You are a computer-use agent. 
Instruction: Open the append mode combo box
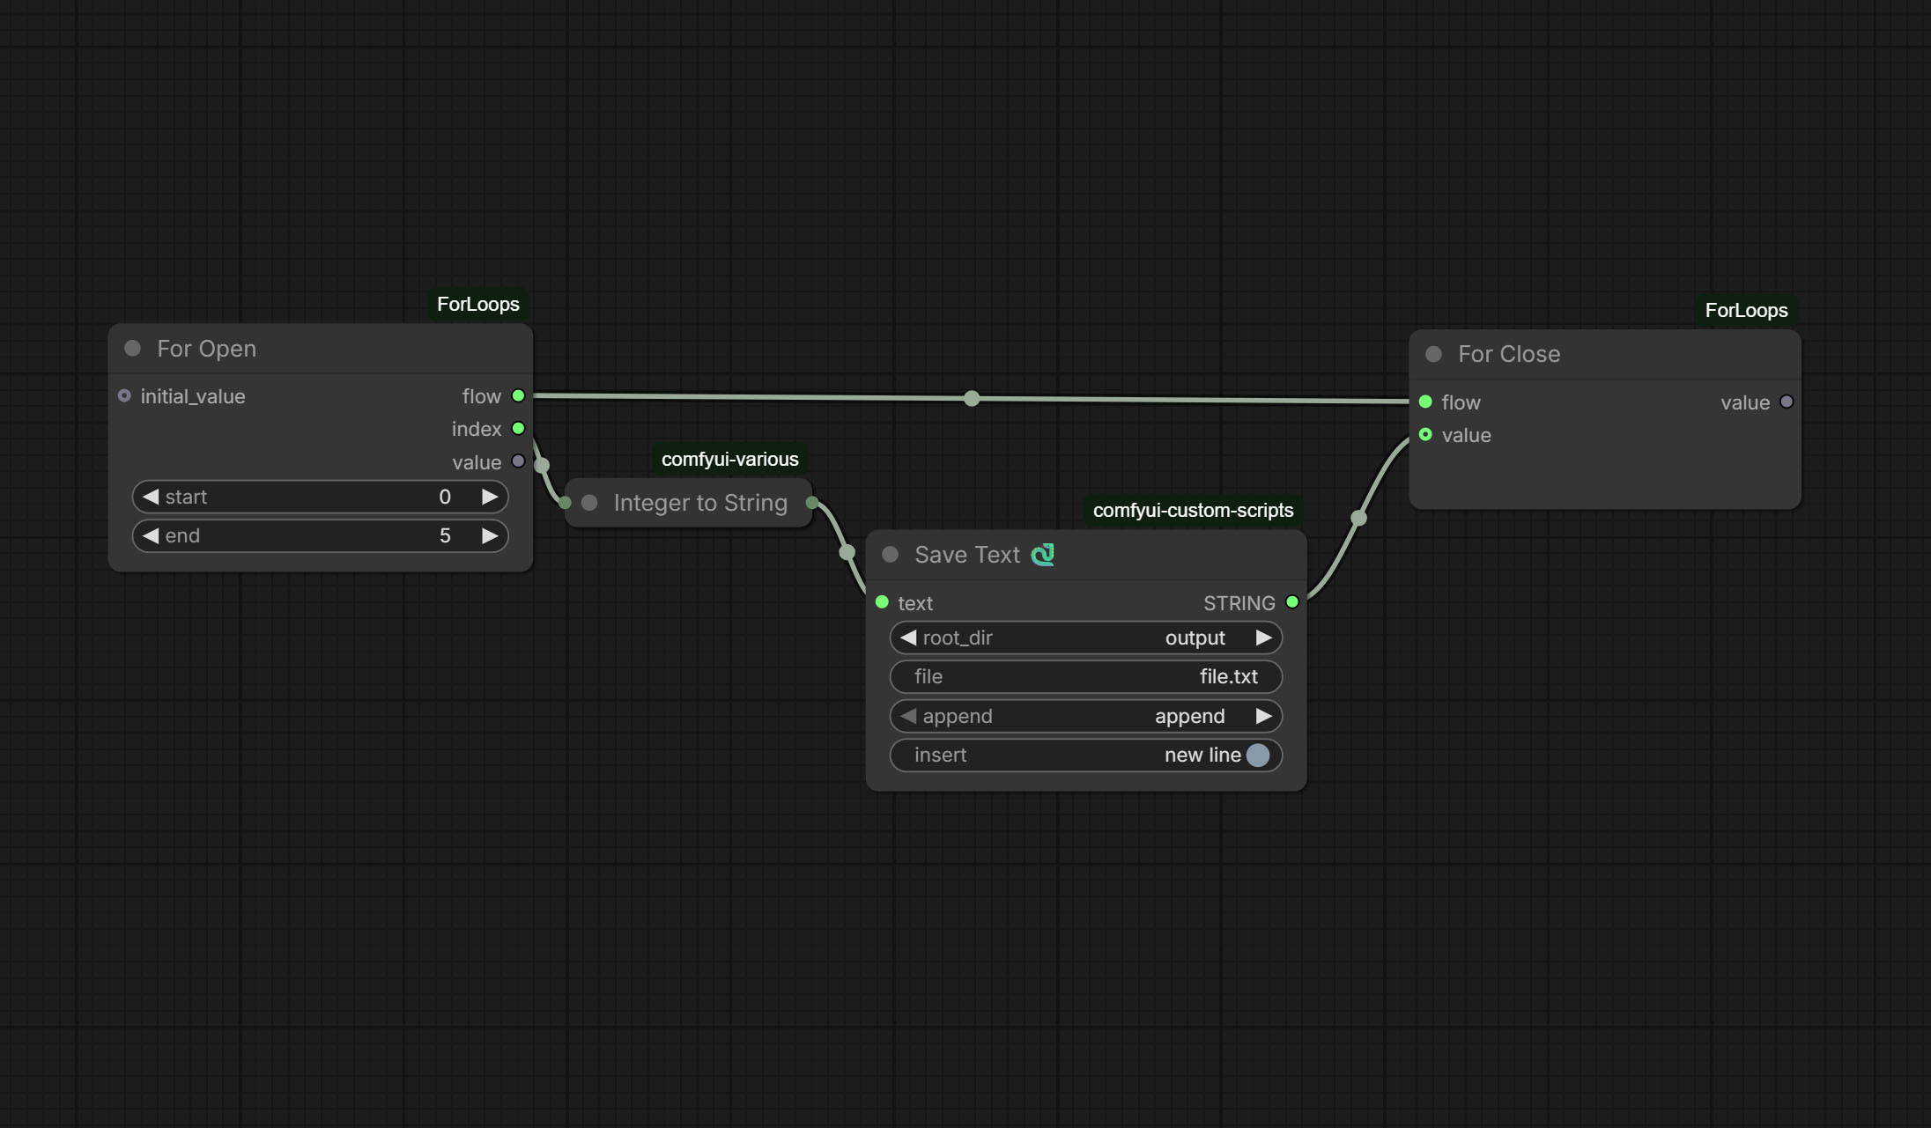coord(1086,716)
